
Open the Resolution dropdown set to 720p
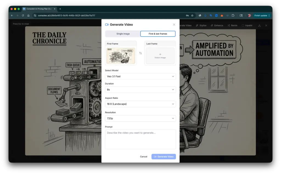(140, 118)
